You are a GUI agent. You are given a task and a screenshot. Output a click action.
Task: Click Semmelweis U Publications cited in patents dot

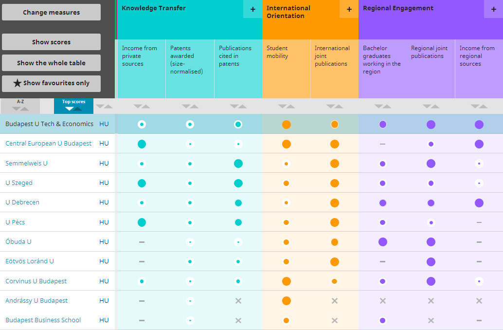(238, 164)
